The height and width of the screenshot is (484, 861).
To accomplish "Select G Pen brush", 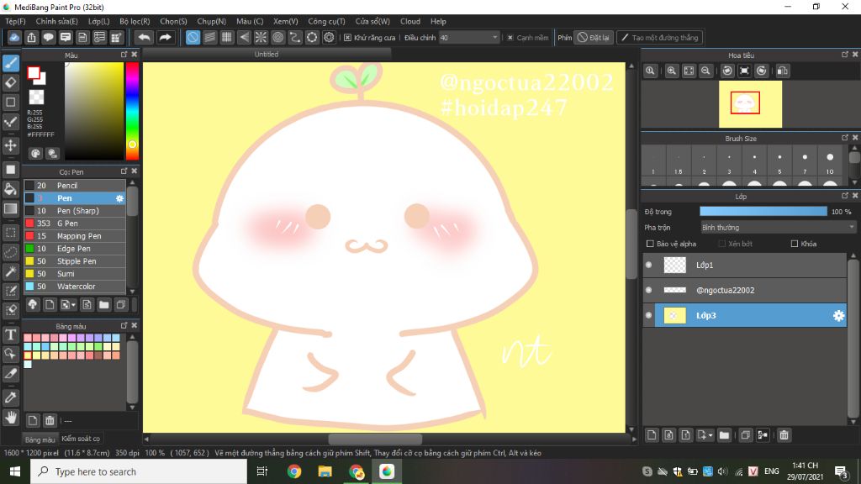I will click(x=75, y=224).
